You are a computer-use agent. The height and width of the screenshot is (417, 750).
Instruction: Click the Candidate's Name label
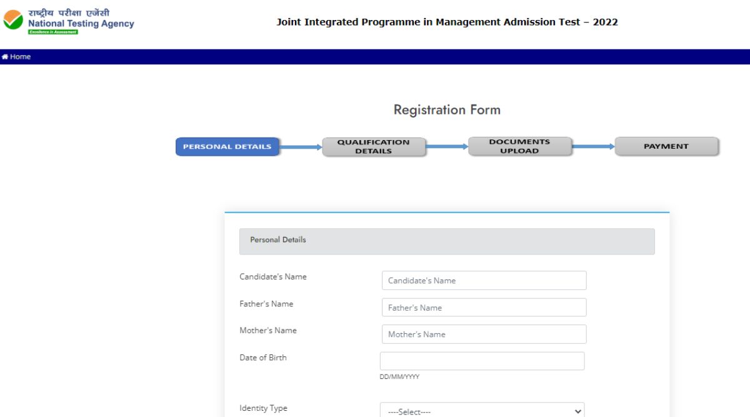(273, 277)
